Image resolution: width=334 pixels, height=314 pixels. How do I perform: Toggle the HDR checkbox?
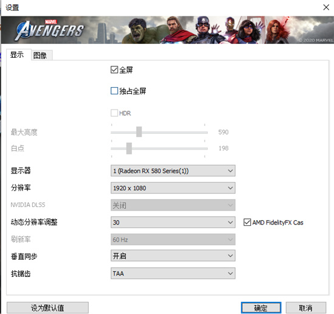coord(114,113)
